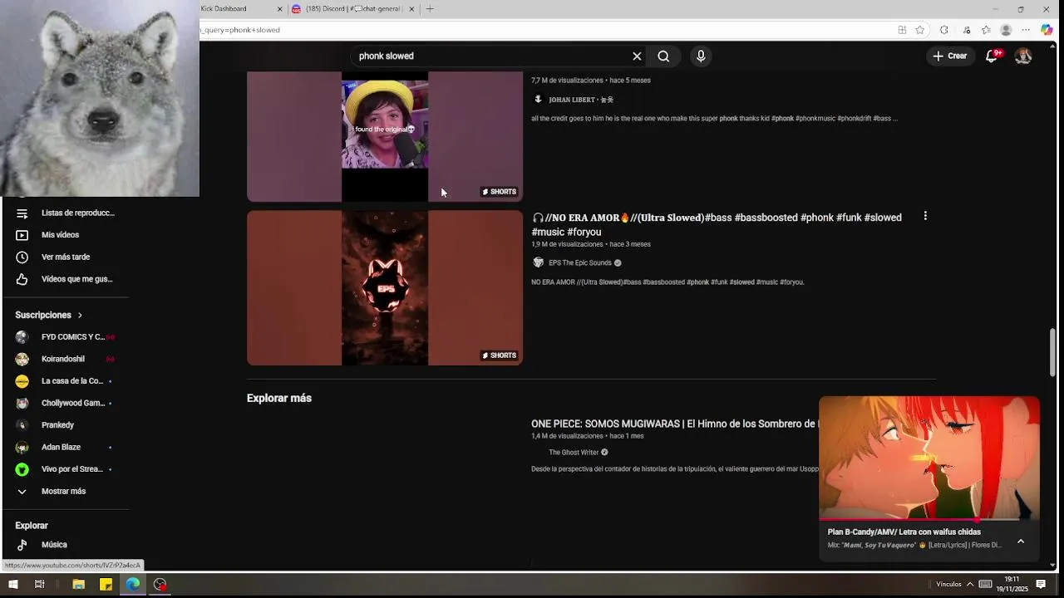Open the browser profile icon
The height and width of the screenshot is (598, 1064).
point(1006,30)
